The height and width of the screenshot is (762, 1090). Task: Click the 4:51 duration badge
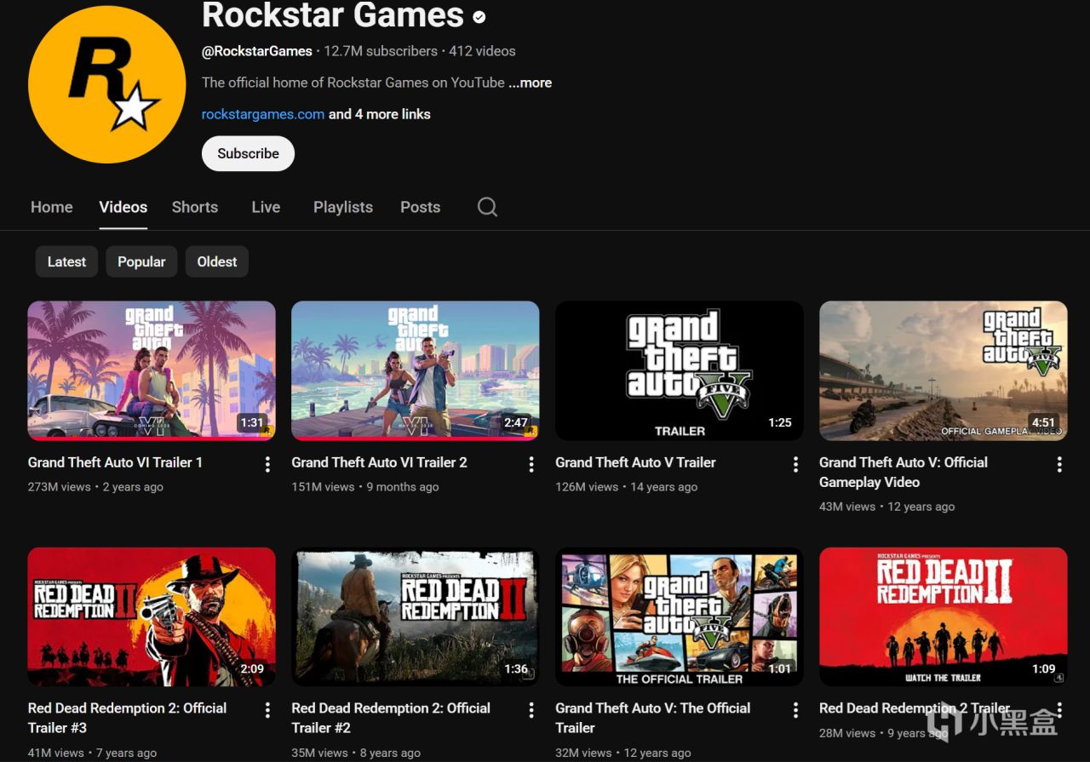(x=1043, y=422)
